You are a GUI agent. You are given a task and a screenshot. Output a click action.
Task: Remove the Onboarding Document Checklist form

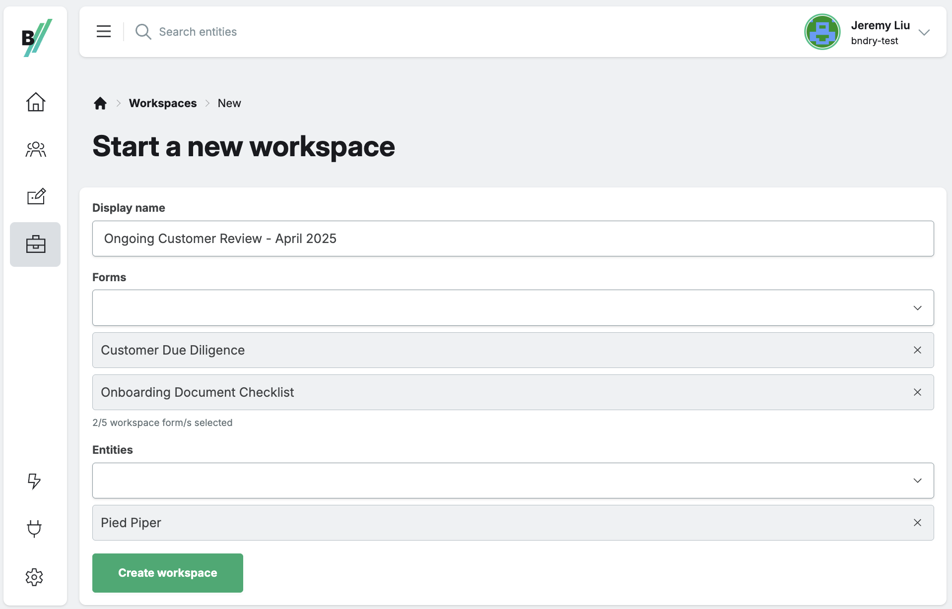point(917,392)
